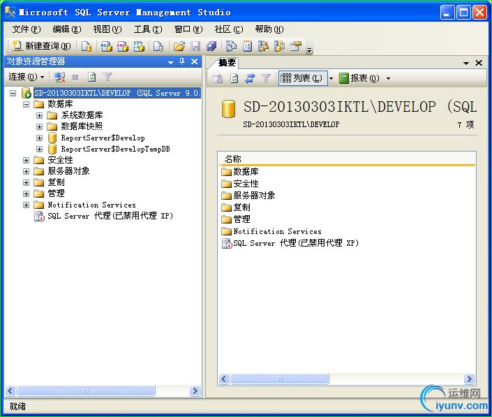Expand the Notification Services tree node
This screenshot has width=492, height=417.
pos(26,205)
